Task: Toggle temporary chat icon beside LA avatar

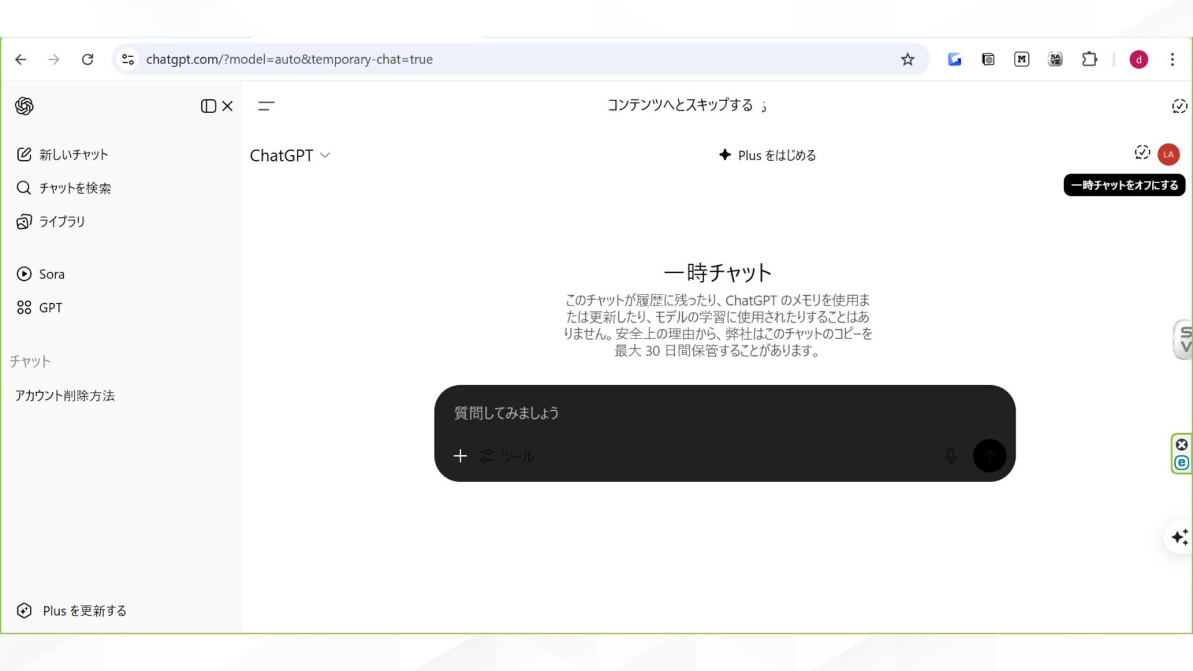Action: (x=1142, y=153)
